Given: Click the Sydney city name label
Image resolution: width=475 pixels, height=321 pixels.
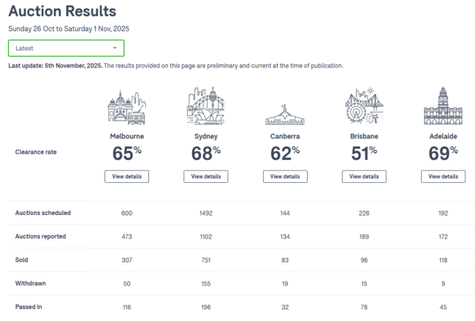Looking at the screenshot, I should (205, 137).
